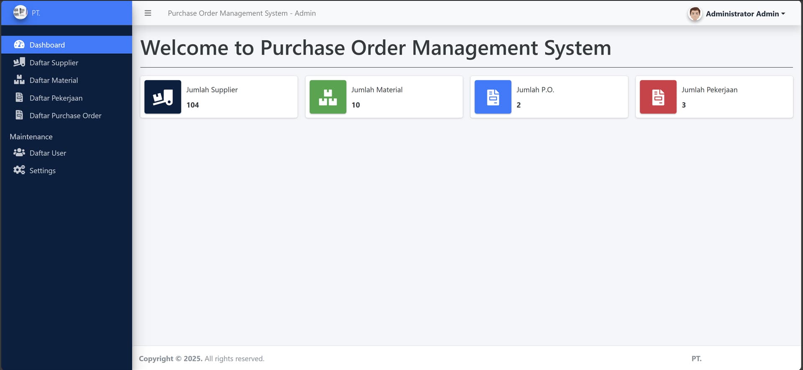Image resolution: width=803 pixels, height=370 pixels.
Task: Click the pekerjaan count 3
Action: pyautogui.click(x=684, y=105)
